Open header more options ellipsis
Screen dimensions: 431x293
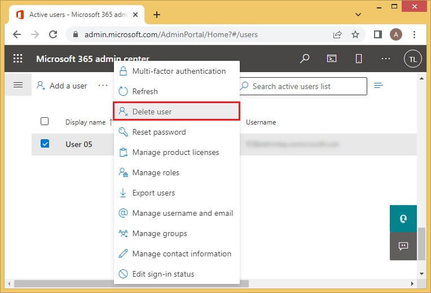[386, 59]
